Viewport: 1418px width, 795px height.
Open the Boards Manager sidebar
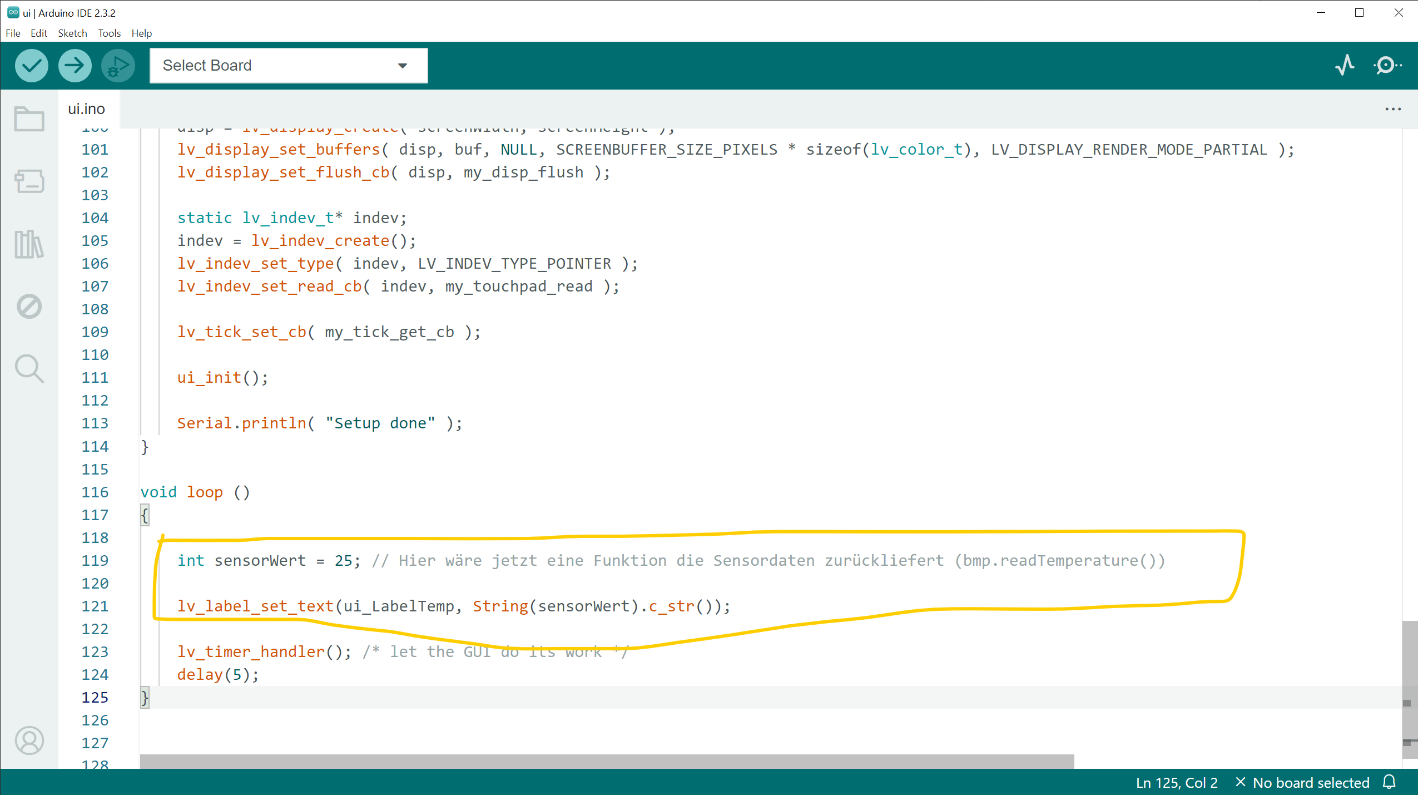click(x=29, y=181)
